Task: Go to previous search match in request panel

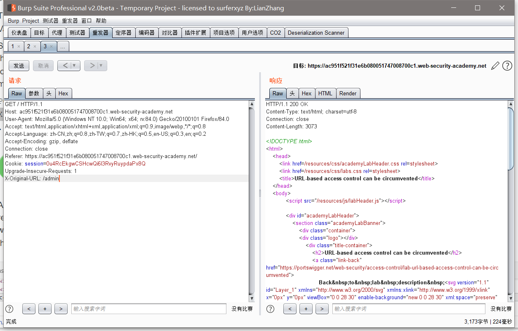Action: click(x=28, y=309)
